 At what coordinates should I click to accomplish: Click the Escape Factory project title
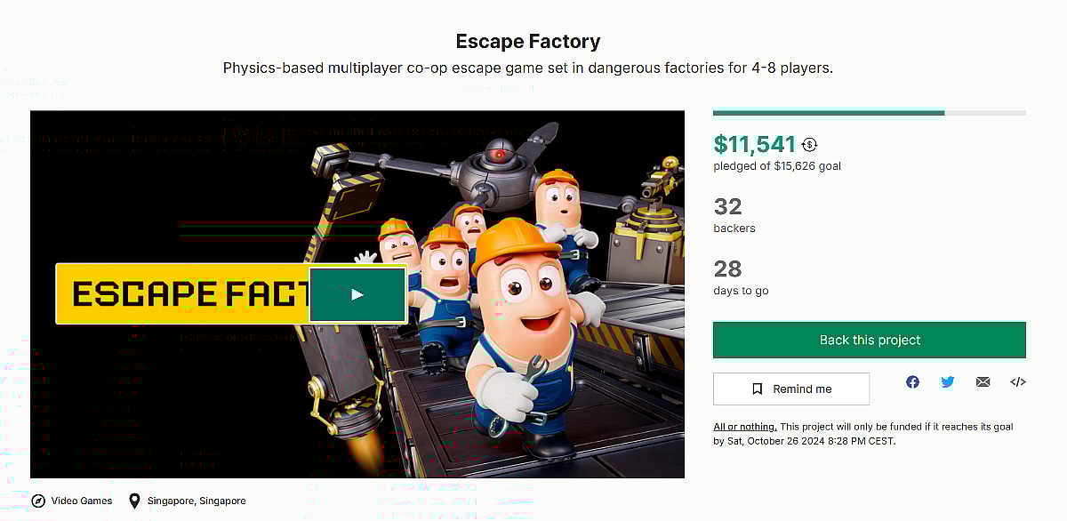tap(528, 42)
